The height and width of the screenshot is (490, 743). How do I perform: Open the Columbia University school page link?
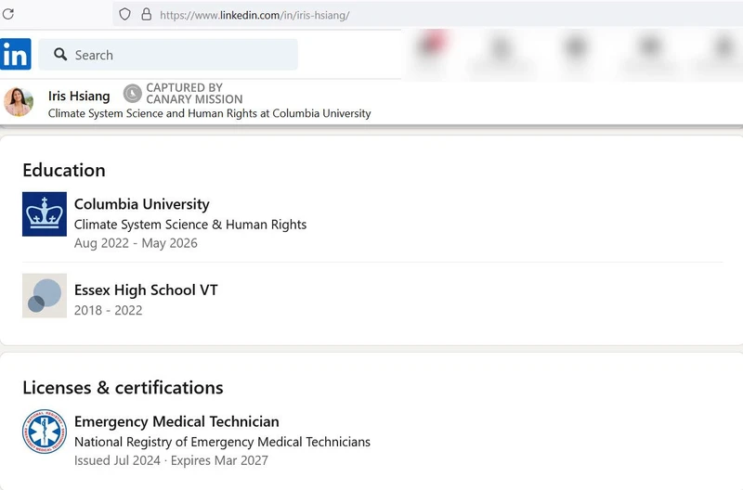(142, 204)
